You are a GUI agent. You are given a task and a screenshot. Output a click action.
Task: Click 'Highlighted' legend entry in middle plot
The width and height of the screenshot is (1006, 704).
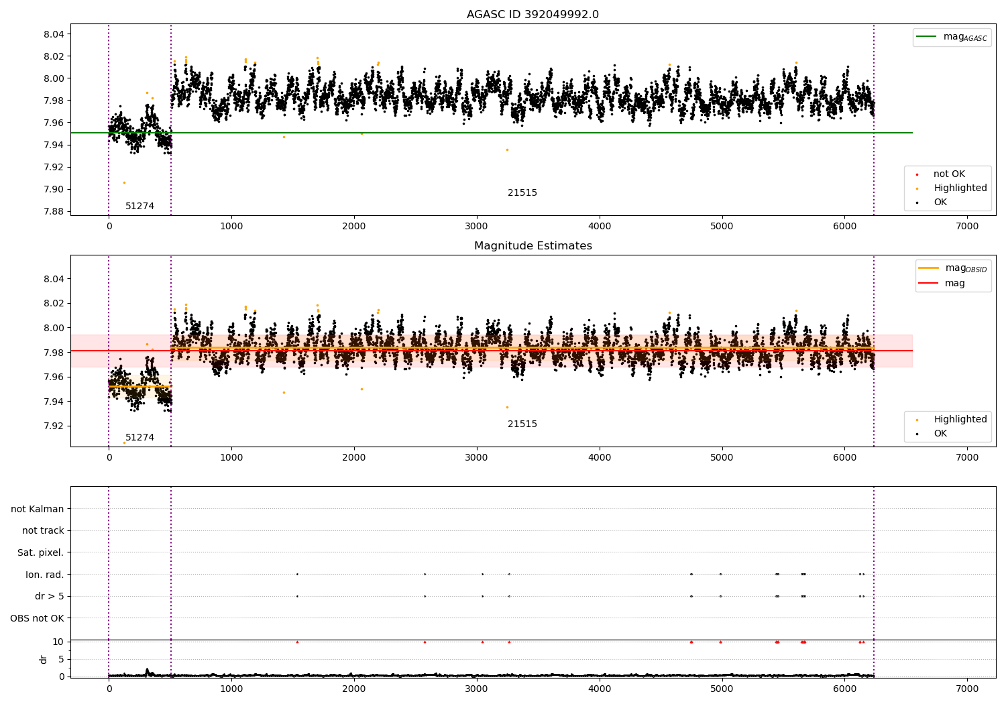coord(952,419)
